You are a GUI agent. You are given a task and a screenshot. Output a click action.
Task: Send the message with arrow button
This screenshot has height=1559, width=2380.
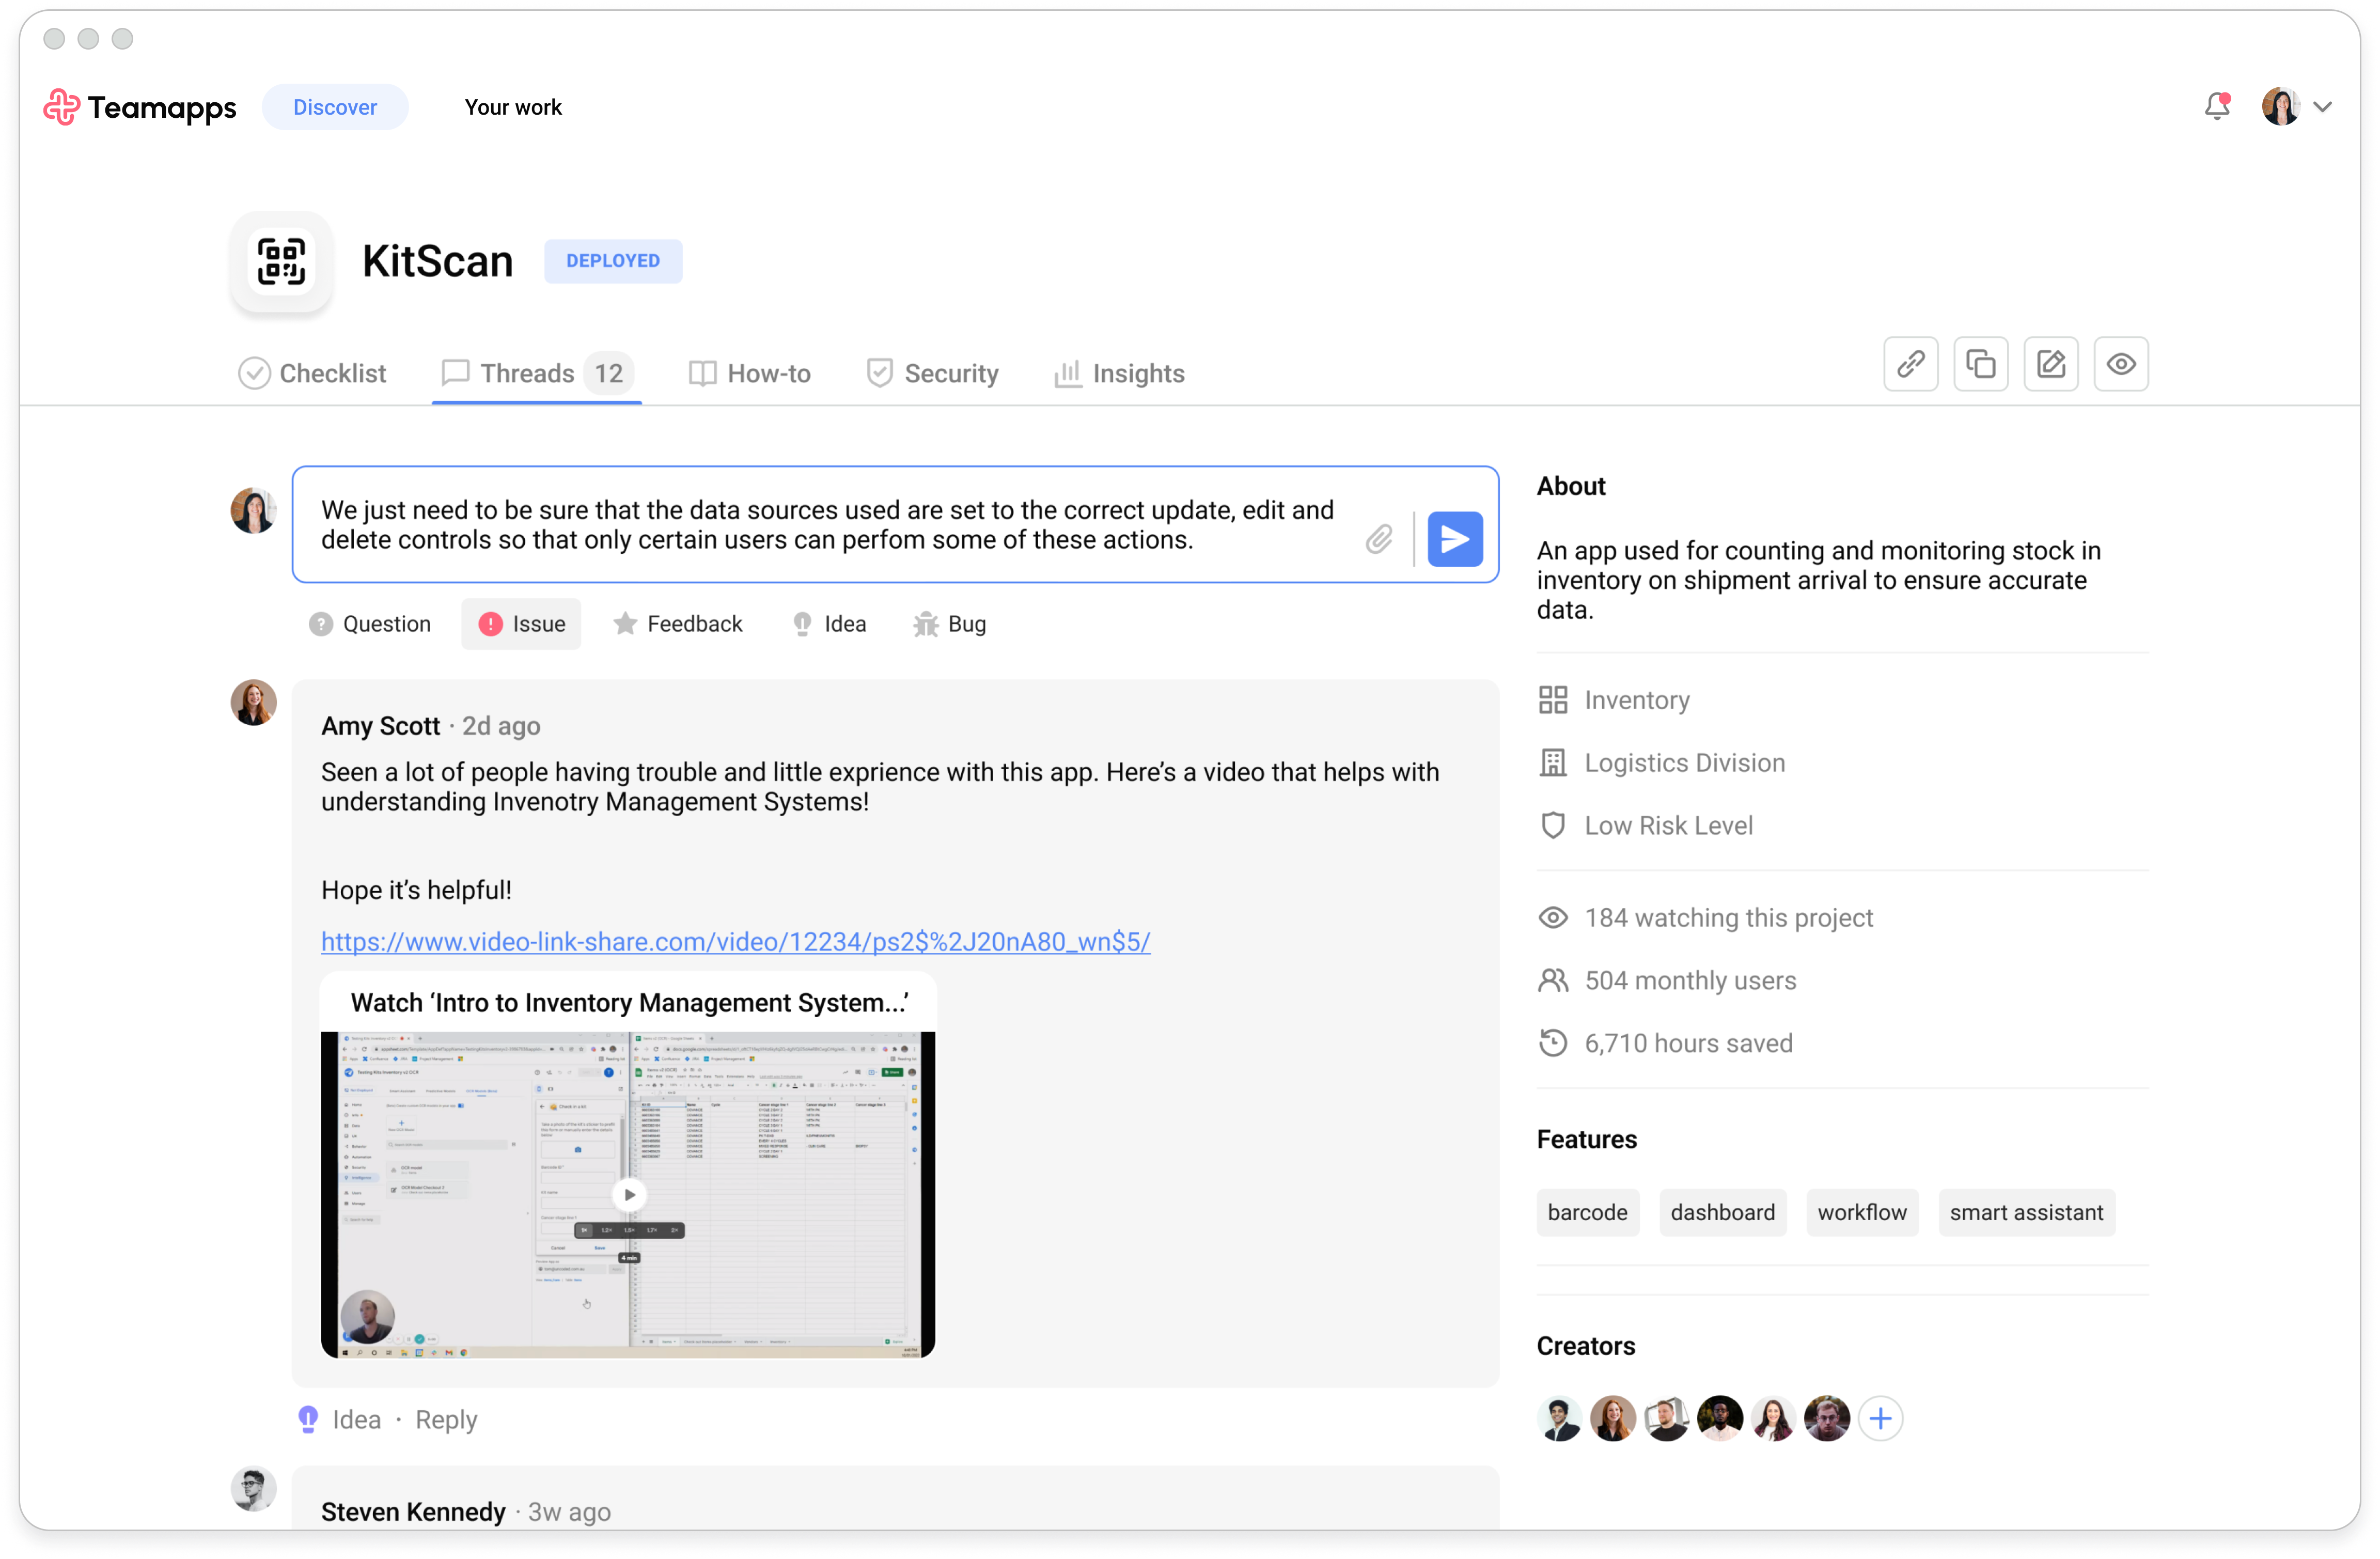(1454, 539)
